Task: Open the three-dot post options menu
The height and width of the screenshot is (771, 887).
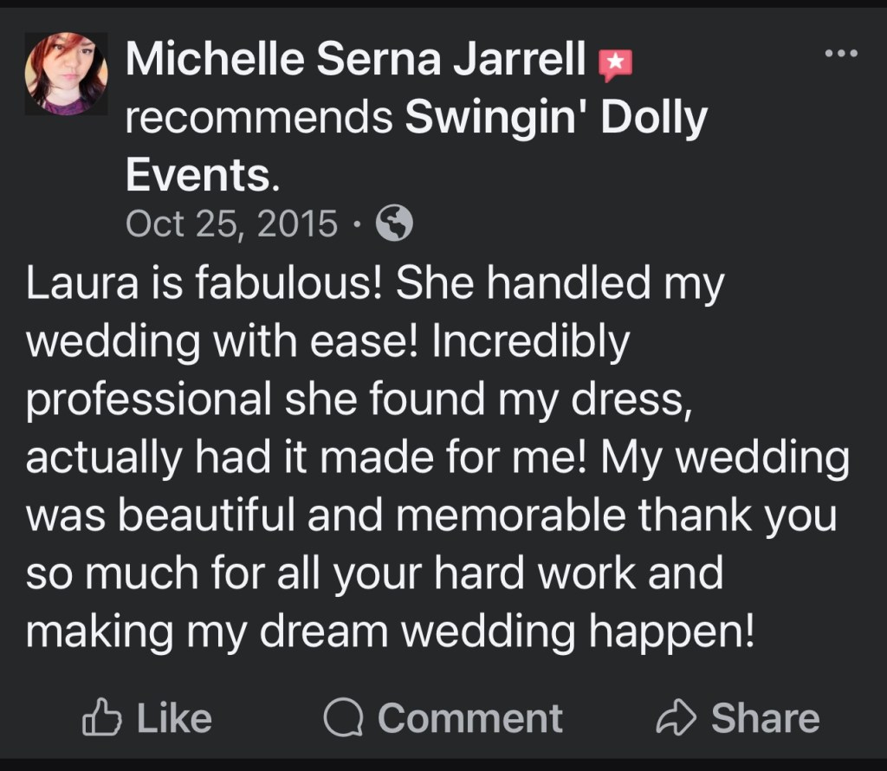Action: click(x=840, y=54)
